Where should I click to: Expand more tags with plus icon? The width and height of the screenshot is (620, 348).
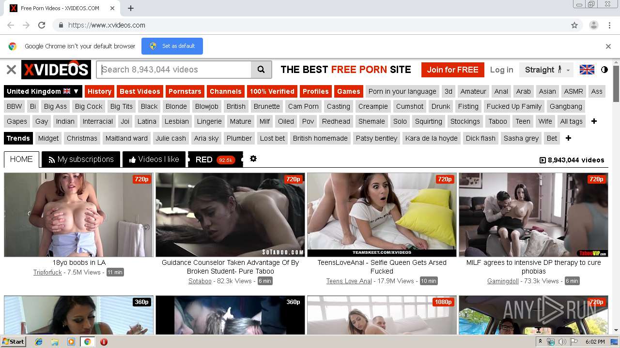pos(594,121)
